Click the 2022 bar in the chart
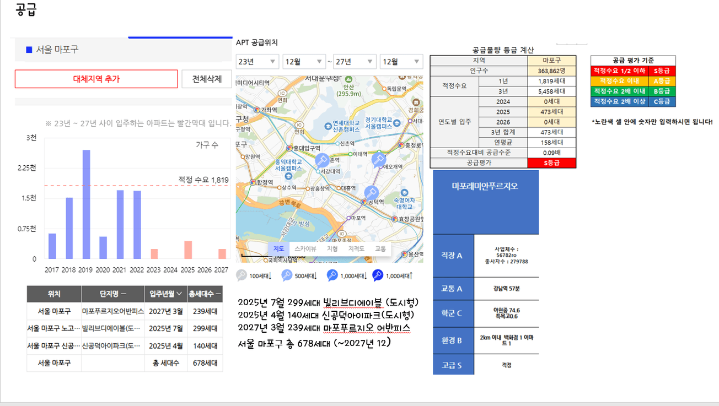Screen dimensions: 719x406 (x=137, y=225)
